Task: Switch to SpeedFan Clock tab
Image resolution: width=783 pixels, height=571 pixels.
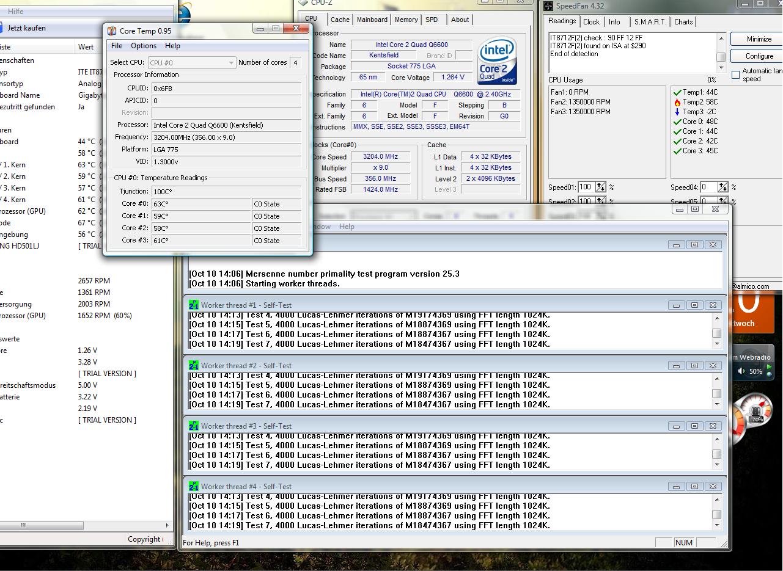Action: pos(591,22)
